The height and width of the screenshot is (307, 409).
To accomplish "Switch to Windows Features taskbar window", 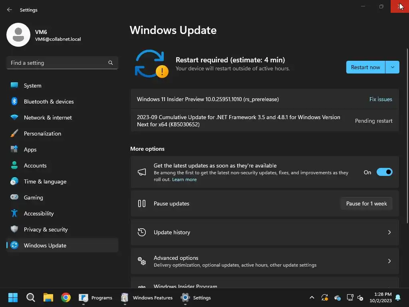I will pyautogui.click(x=147, y=297).
